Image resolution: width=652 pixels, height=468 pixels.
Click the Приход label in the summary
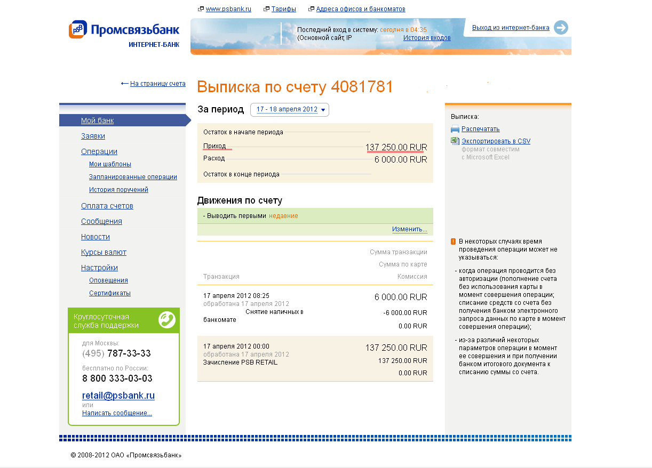coord(214,146)
